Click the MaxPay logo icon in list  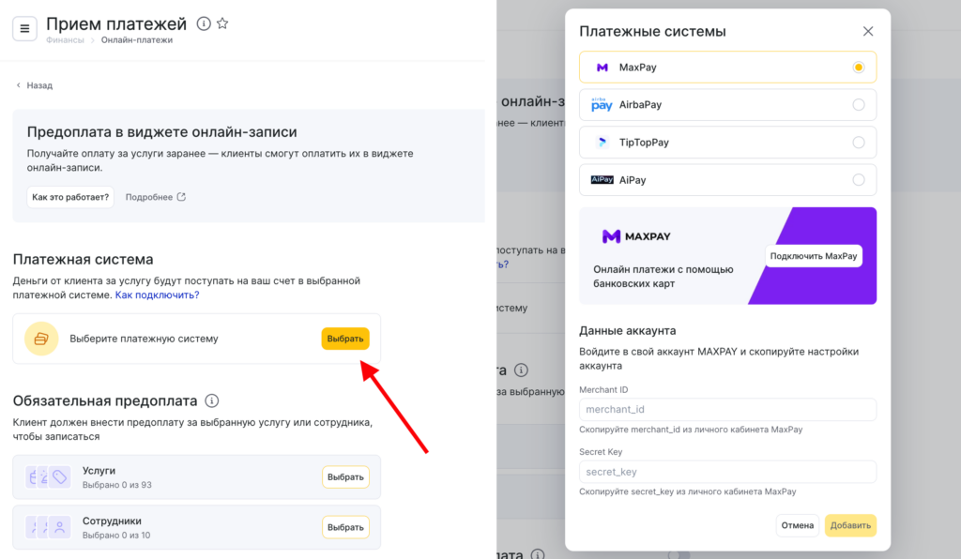click(602, 68)
